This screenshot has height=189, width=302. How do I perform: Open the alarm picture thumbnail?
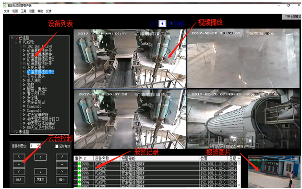click(274, 172)
